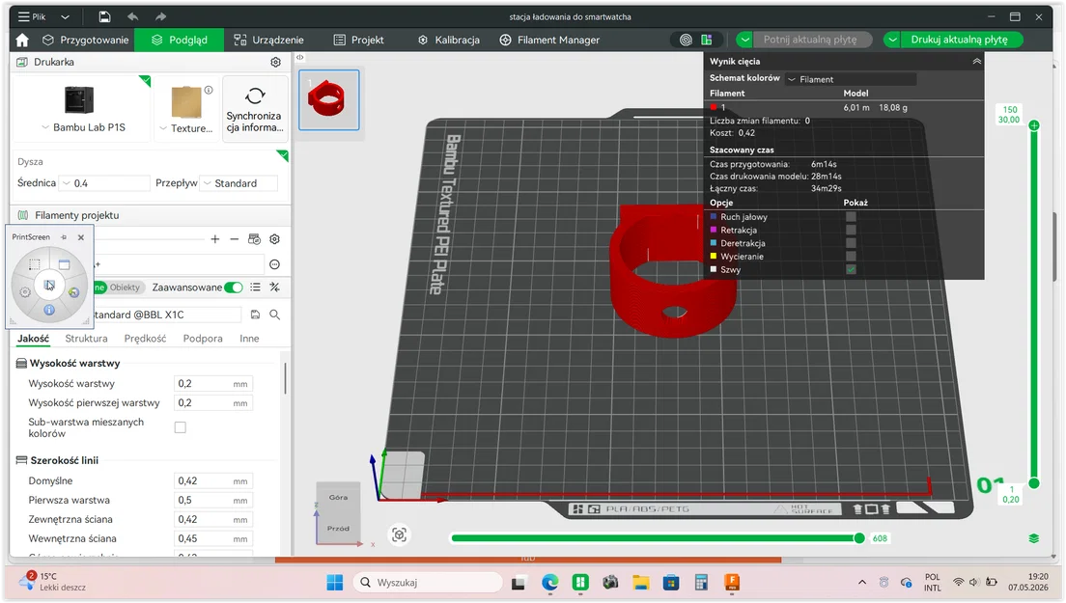Click the camera view reset icon in viewport
The image size is (1066, 603).
coord(399,535)
